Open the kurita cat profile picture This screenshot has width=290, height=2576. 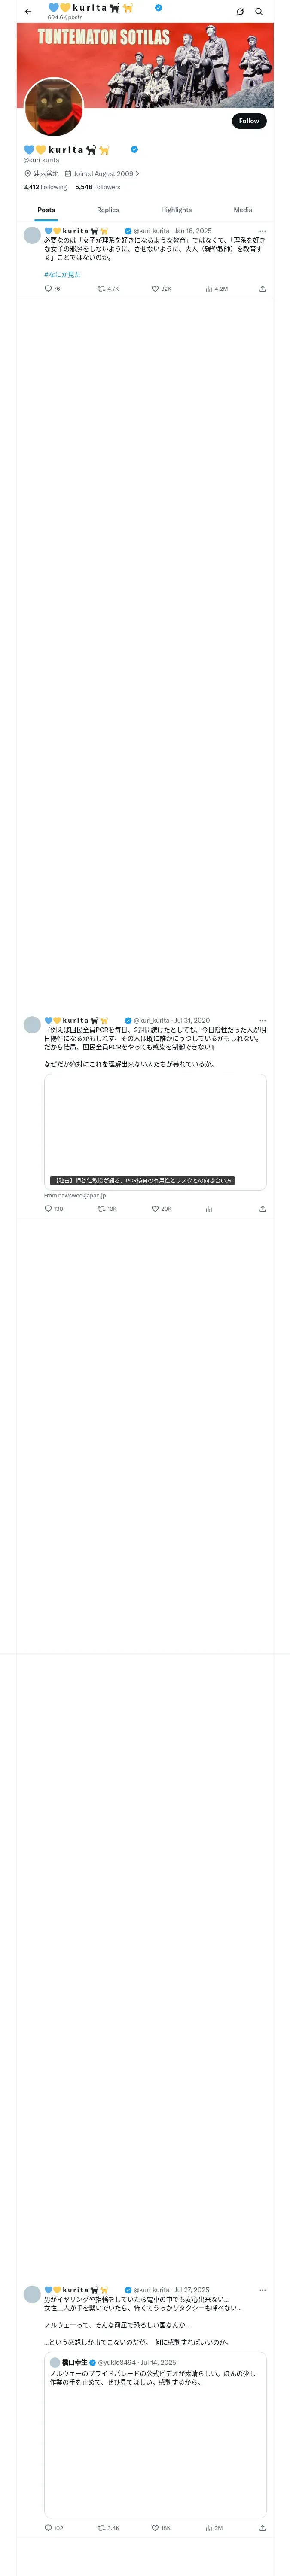point(53,107)
